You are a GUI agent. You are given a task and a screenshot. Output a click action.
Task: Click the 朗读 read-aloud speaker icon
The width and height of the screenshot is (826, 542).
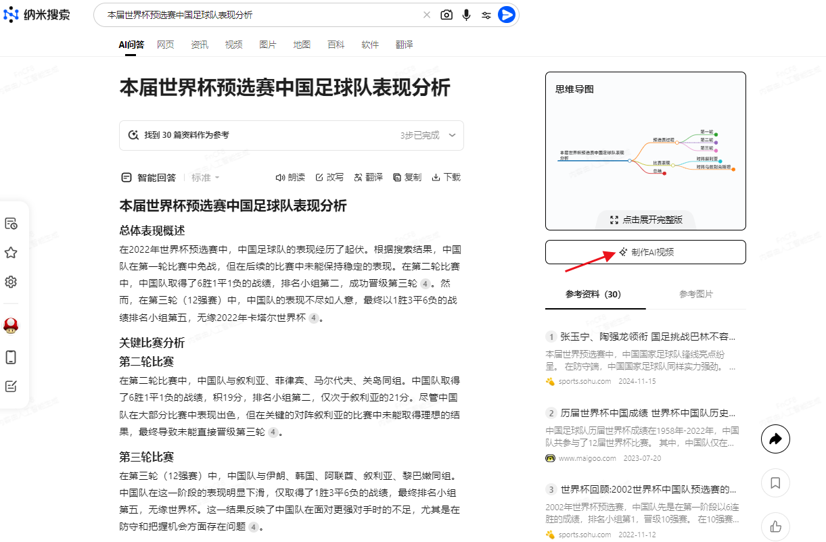(281, 177)
